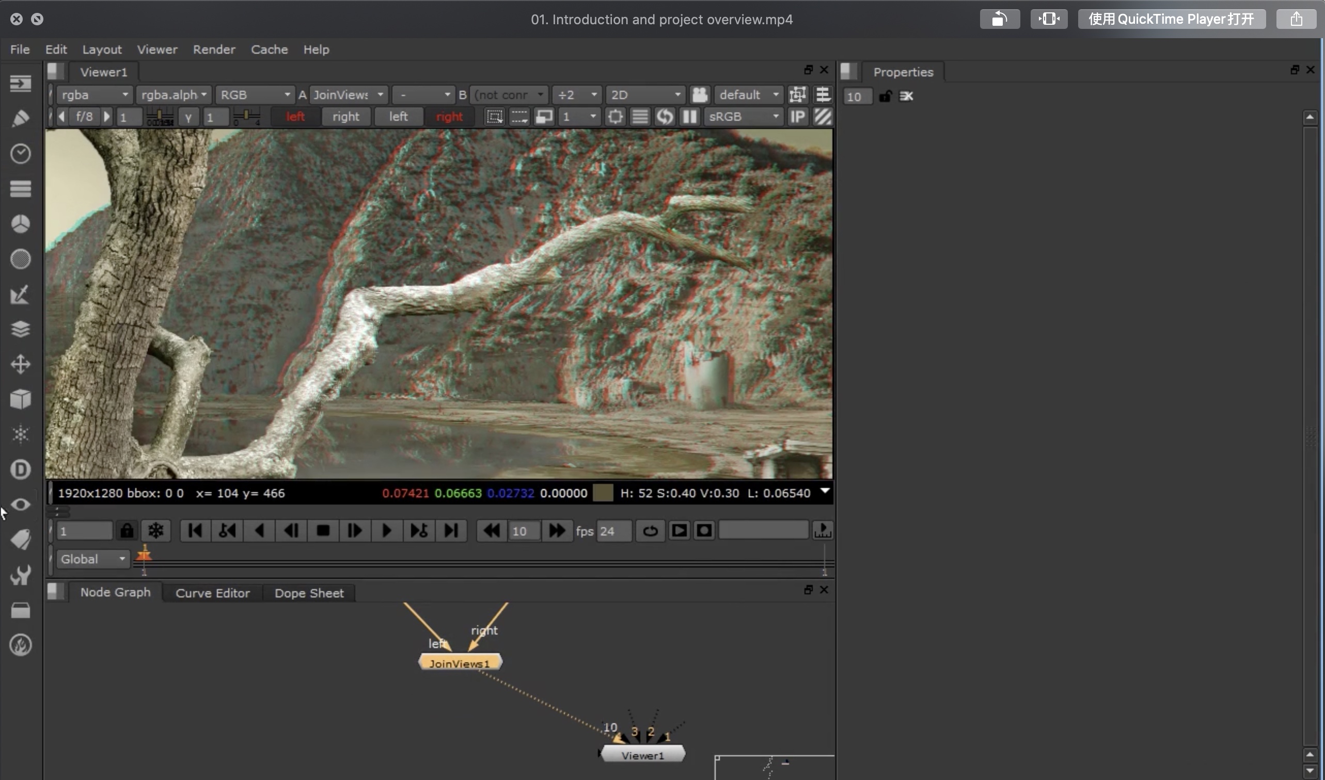This screenshot has height=780, width=1325.
Task: Open the Transform nodes move icon
Action: coord(21,364)
